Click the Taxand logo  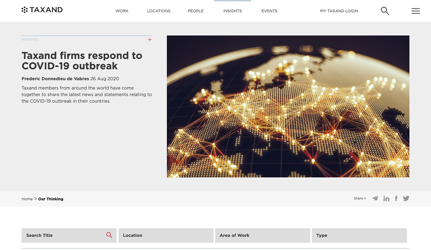42,10
